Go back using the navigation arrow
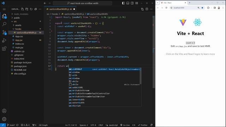 point(45,3)
